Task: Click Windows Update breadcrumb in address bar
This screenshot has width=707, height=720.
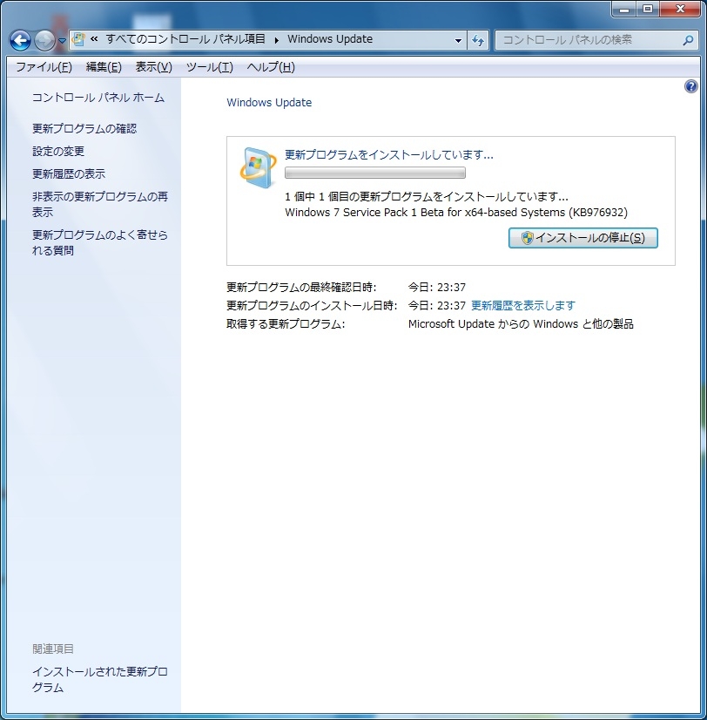Action: pyautogui.click(x=330, y=39)
